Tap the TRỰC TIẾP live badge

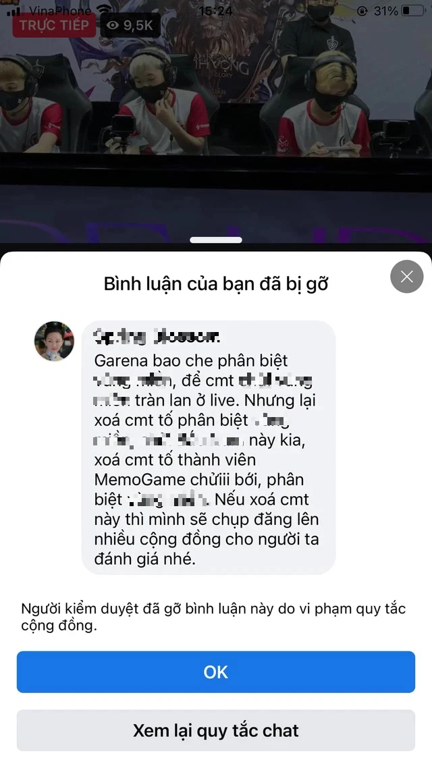(54, 26)
